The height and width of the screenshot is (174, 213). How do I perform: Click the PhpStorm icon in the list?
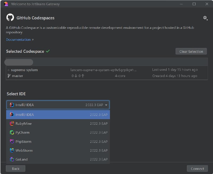pos(12,141)
